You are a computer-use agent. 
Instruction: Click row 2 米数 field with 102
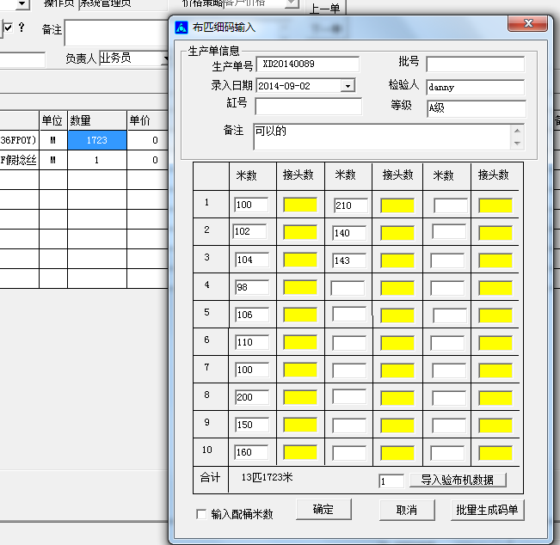pyautogui.click(x=249, y=231)
